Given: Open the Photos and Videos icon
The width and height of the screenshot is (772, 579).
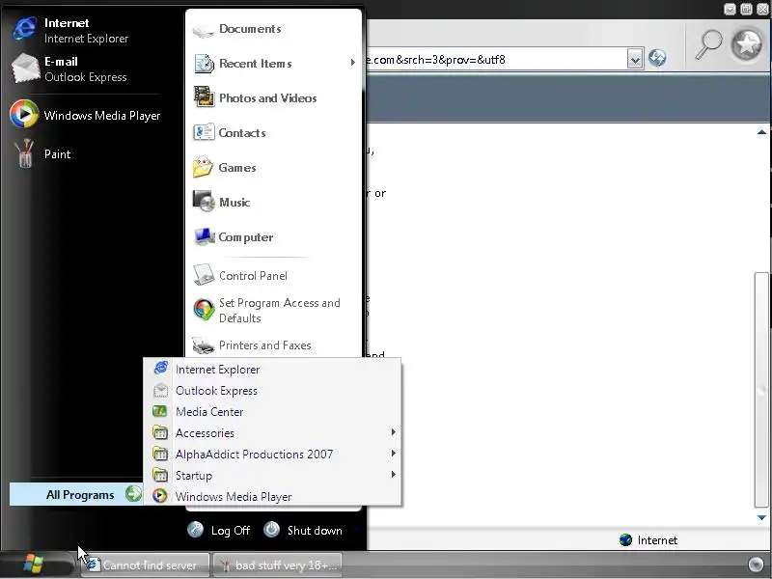Looking at the screenshot, I should (204, 97).
